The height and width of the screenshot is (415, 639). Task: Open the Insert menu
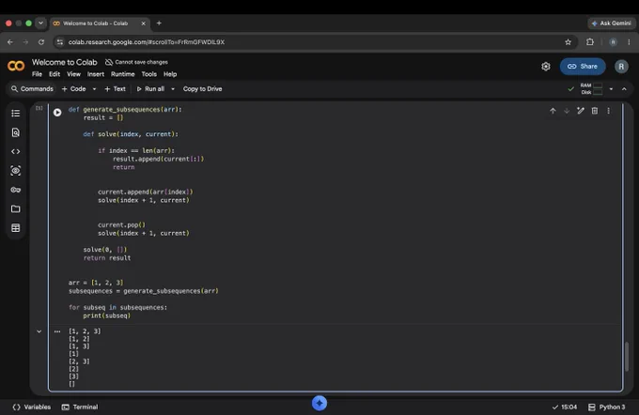point(96,74)
